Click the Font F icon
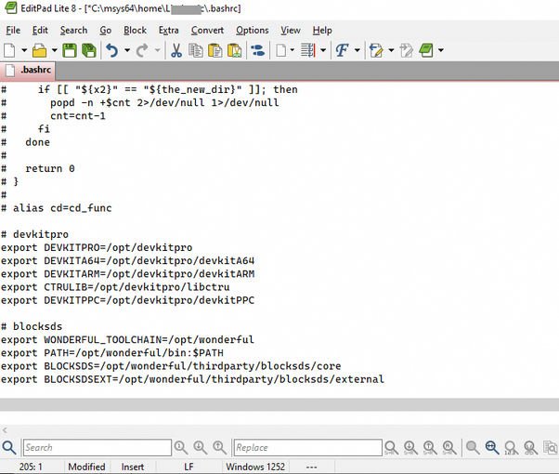The width and height of the screenshot is (559, 474). click(343, 50)
